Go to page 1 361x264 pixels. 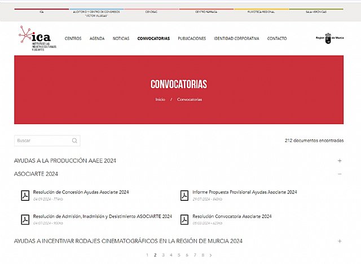click(x=147, y=255)
